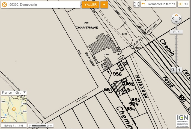Click the Echelle scale display box
The image size is (191, 129).
(14, 125)
